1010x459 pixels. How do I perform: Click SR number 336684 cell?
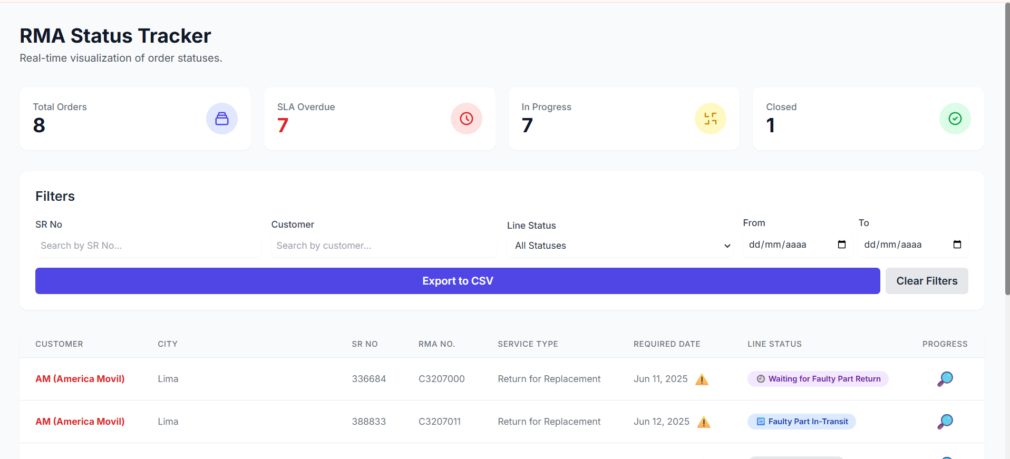(x=369, y=379)
